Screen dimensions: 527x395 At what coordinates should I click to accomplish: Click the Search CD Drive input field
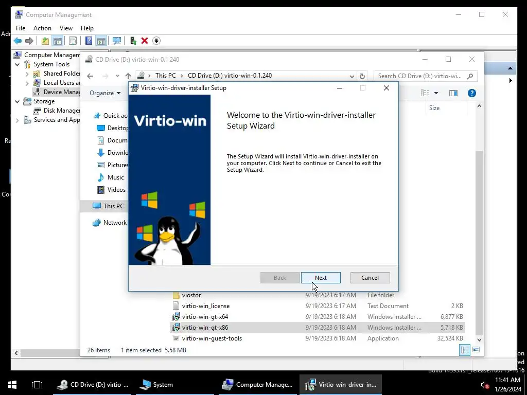(419, 76)
